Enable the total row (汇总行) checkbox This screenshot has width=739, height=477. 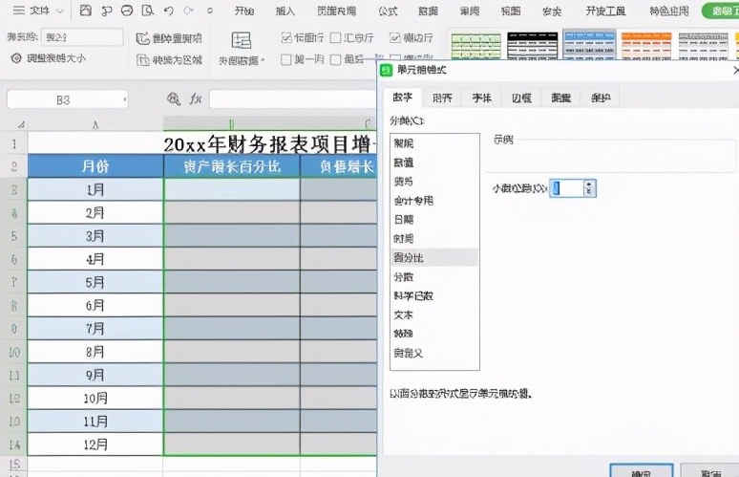tap(337, 38)
